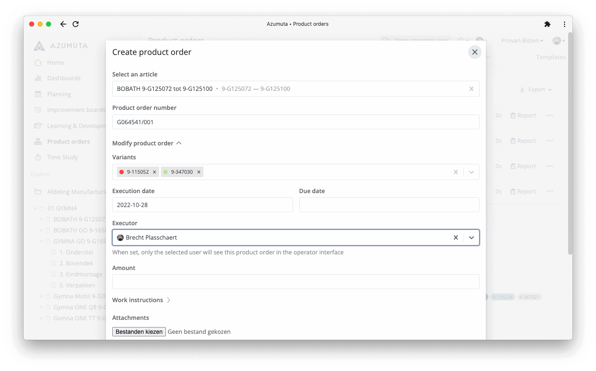
Task: Remove the 9-347030 variant tag
Action: (x=198, y=172)
